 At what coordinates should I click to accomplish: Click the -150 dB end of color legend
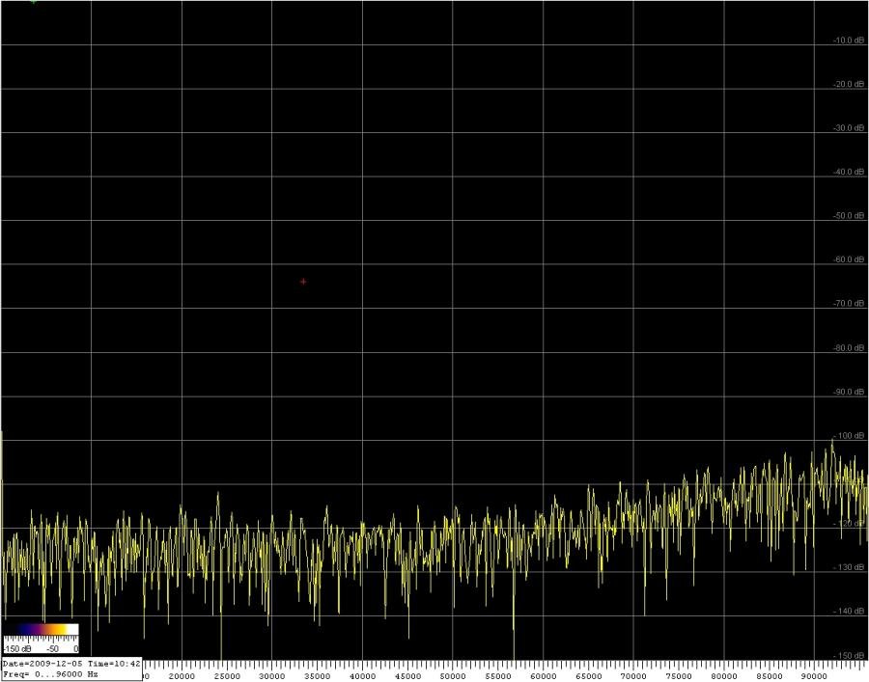(18, 648)
